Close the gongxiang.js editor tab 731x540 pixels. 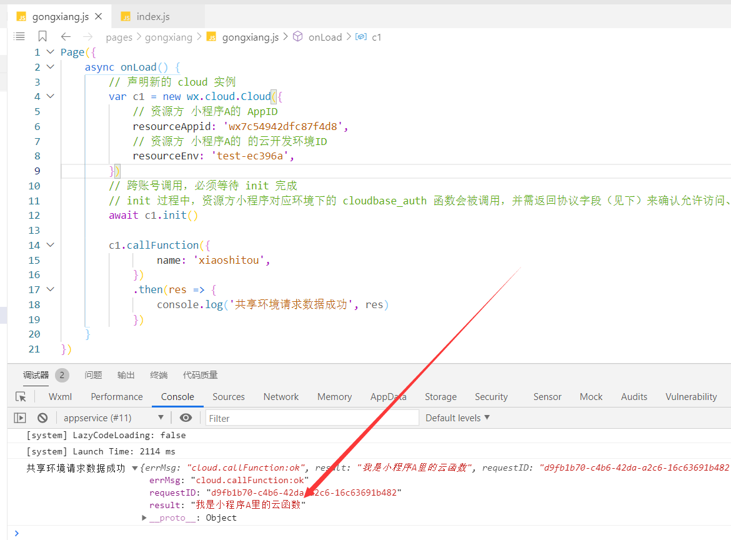coord(98,16)
